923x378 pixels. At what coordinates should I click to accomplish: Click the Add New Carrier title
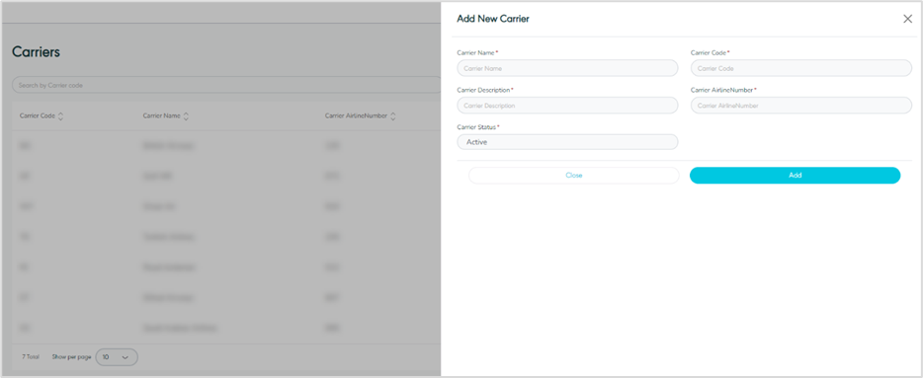tap(493, 19)
